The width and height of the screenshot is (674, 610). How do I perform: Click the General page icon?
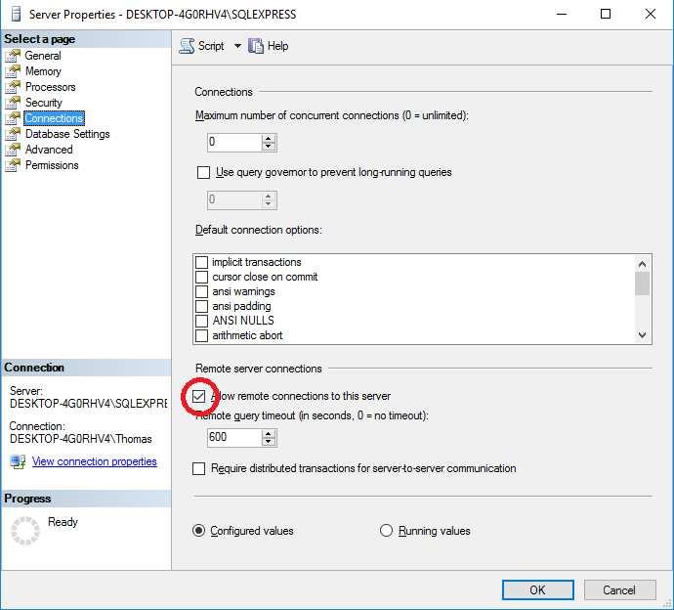13,56
